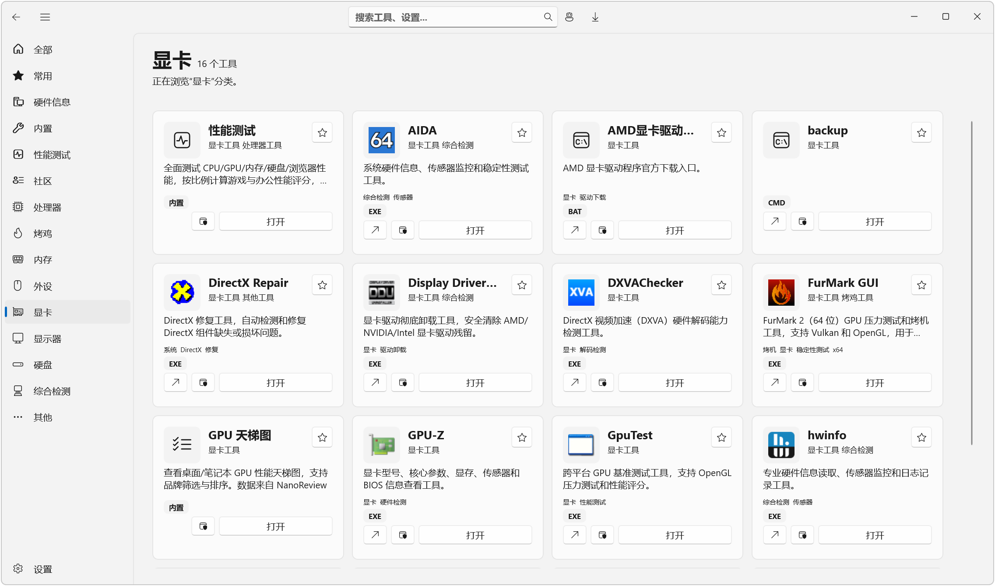
Task: Select 内存 category in sidebar
Action: pos(67,260)
